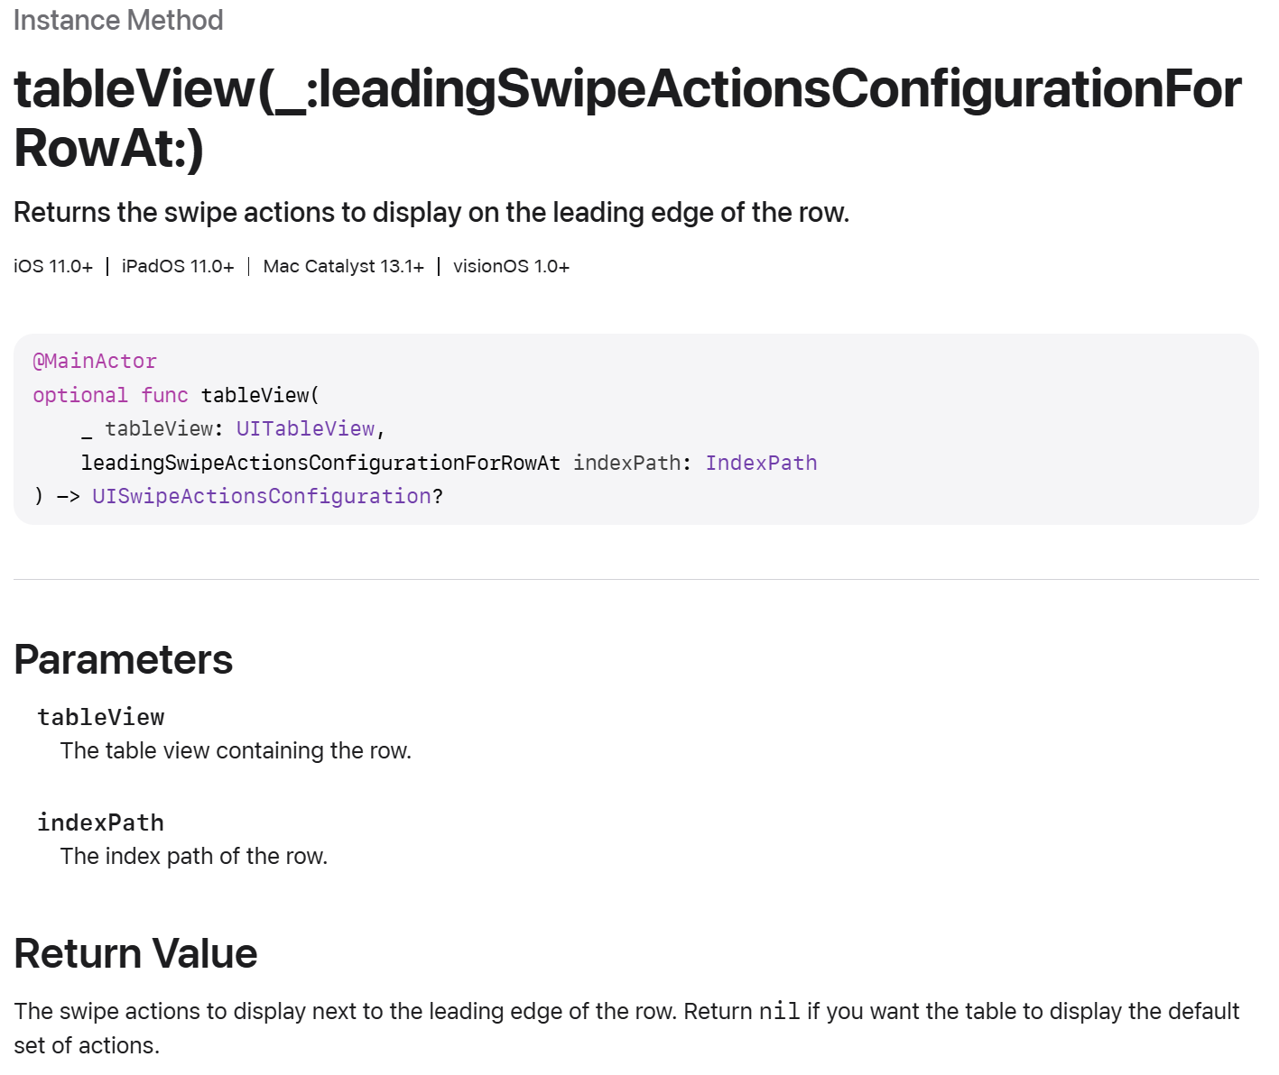Click the abstract sentence about leading edge

click(431, 212)
